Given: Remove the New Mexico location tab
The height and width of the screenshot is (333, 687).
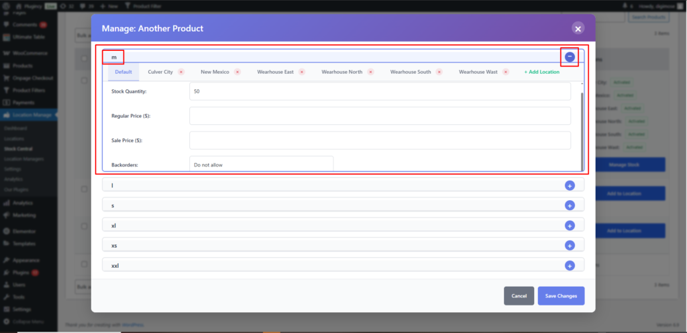Looking at the screenshot, I should click(x=239, y=72).
